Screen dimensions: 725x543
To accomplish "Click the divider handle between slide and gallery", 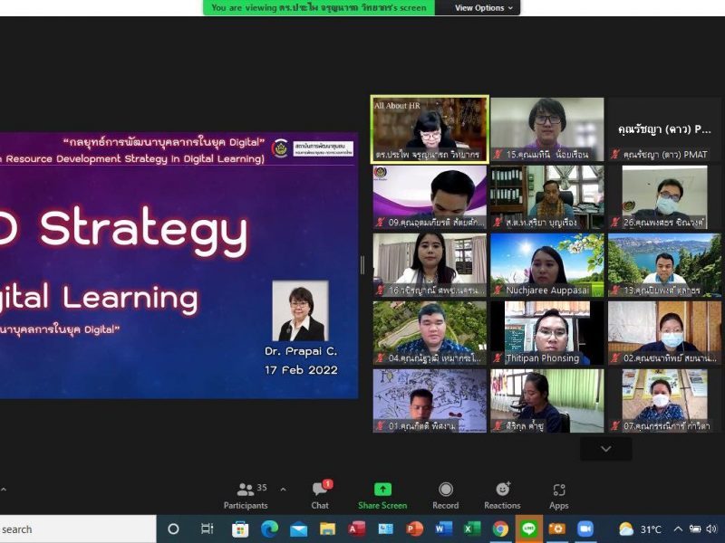I will pyautogui.click(x=363, y=264).
